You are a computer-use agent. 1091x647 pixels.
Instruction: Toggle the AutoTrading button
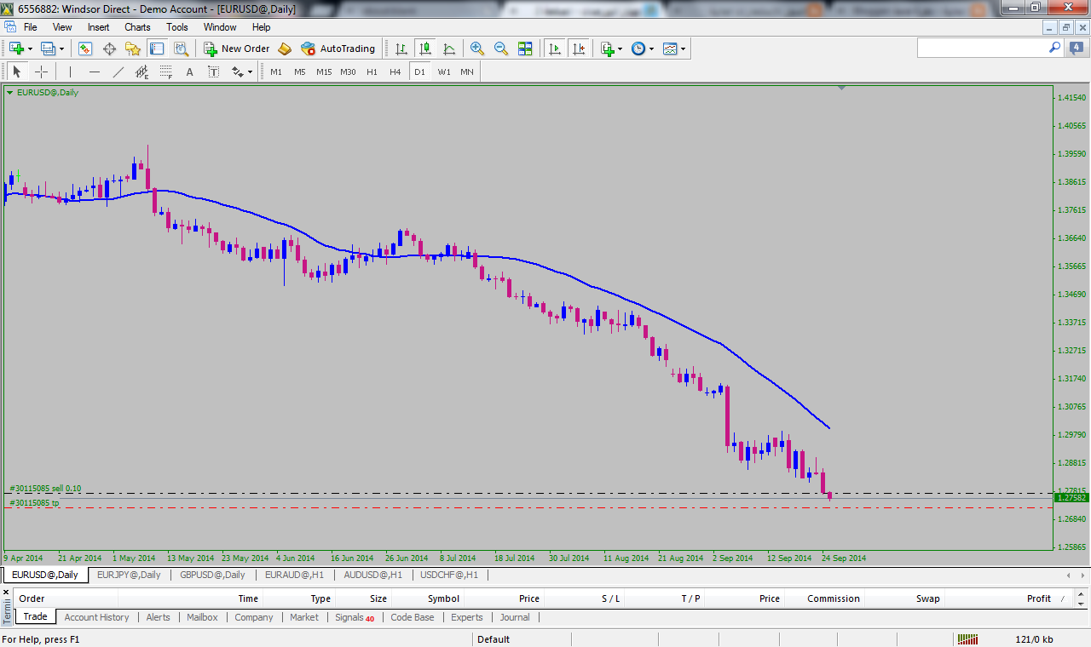pyautogui.click(x=338, y=49)
